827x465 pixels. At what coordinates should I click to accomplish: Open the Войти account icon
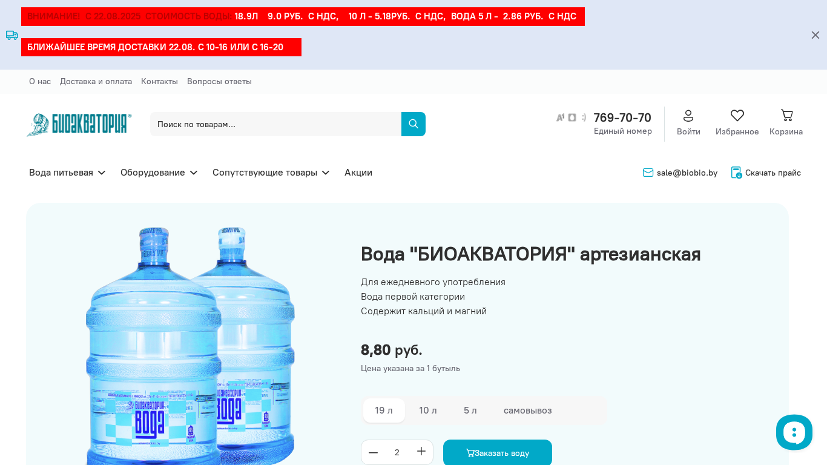coord(688,116)
